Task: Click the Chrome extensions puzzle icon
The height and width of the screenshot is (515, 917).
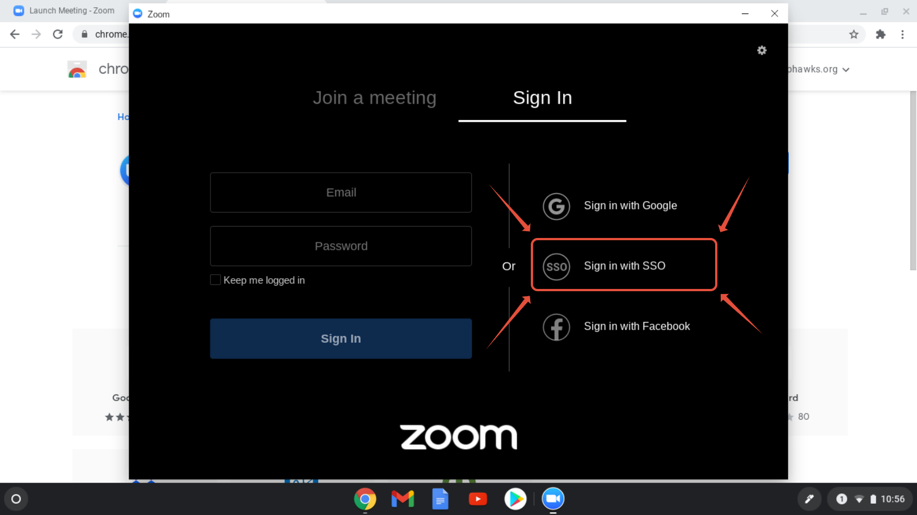Action: tap(880, 35)
